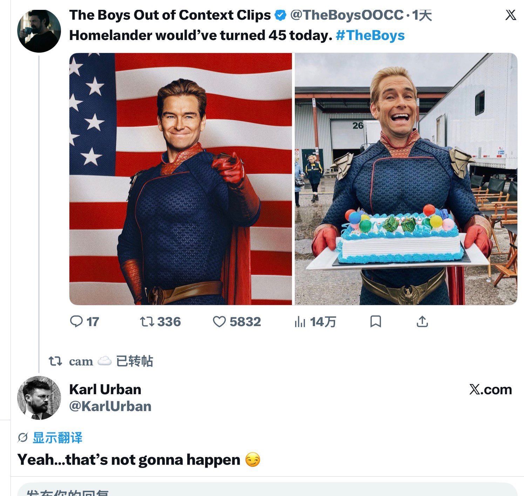Screen dimensions: 524x496
Task: Click the reply comment icon with 17
Action: point(76,322)
